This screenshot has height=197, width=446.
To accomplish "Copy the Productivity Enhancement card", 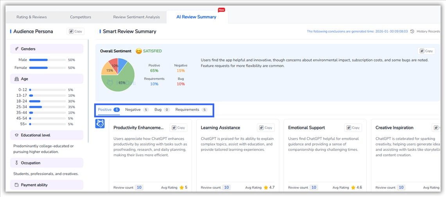I will pyautogui.click(x=179, y=128).
